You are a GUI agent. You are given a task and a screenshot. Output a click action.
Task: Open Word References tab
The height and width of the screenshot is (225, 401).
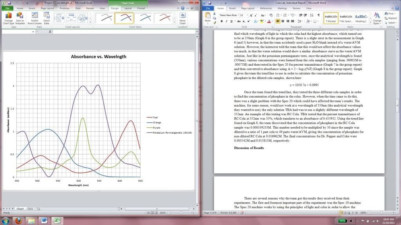coord(266,8)
